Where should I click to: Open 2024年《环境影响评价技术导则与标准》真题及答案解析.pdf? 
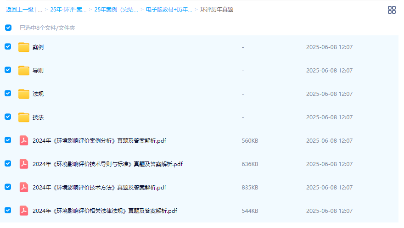(x=108, y=164)
